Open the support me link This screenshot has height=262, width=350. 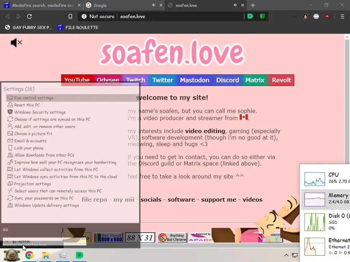[x=218, y=199]
